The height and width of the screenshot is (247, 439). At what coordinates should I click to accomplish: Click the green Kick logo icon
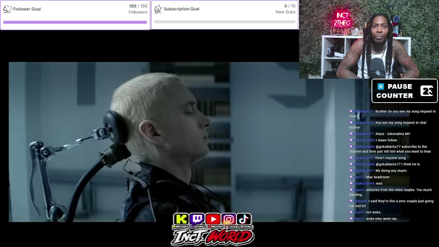tap(181, 219)
